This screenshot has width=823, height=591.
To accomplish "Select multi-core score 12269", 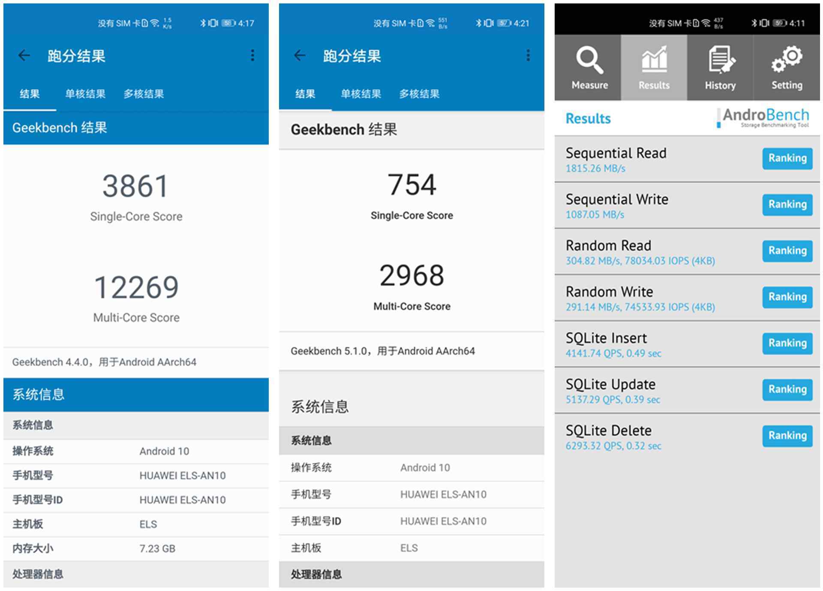I will pyautogui.click(x=136, y=287).
